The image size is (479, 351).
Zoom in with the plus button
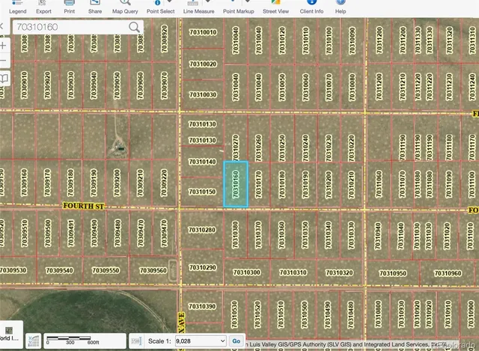pos(4,43)
